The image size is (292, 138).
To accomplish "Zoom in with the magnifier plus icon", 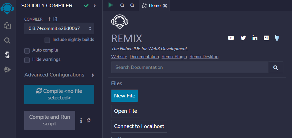I will pos(132,6).
